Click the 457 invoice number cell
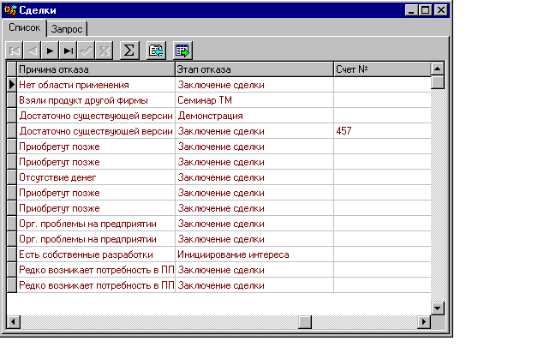The image size is (538, 359). pos(382,131)
